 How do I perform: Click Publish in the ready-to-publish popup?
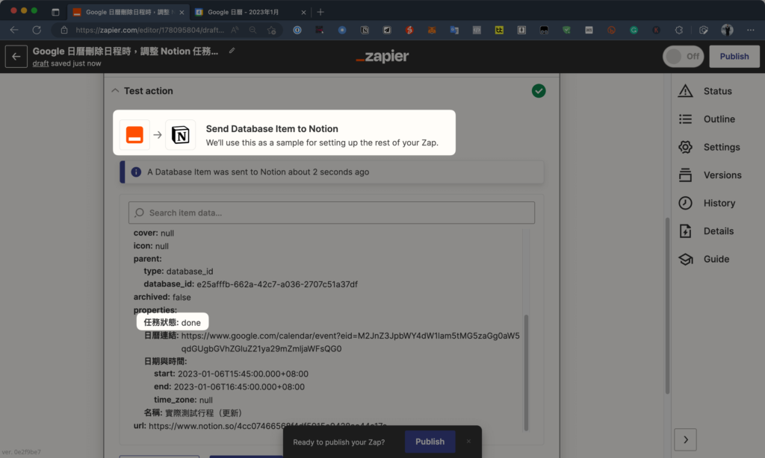pyautogui.click(x=430, y=442)
